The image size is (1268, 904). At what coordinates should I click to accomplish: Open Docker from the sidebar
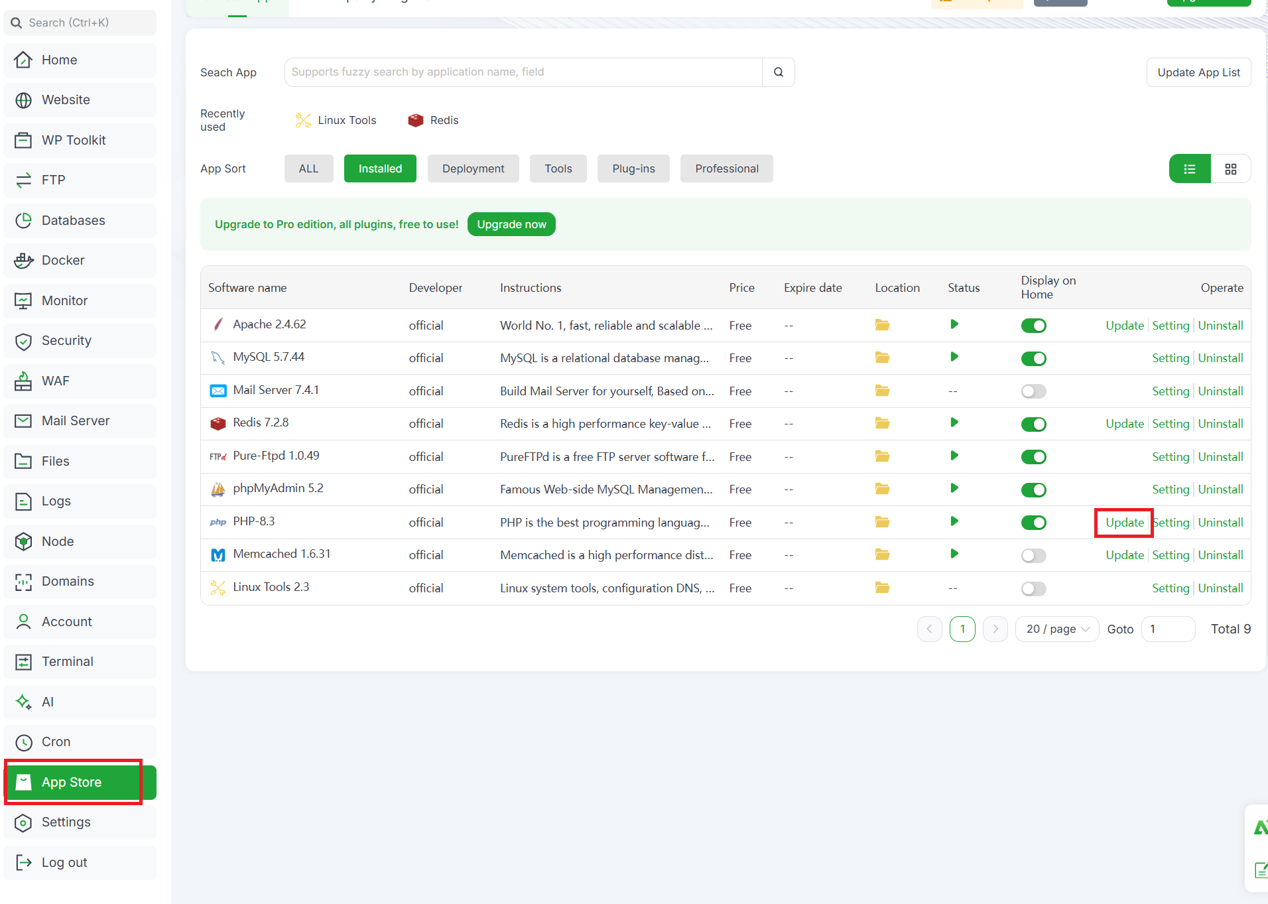(80, 261)
